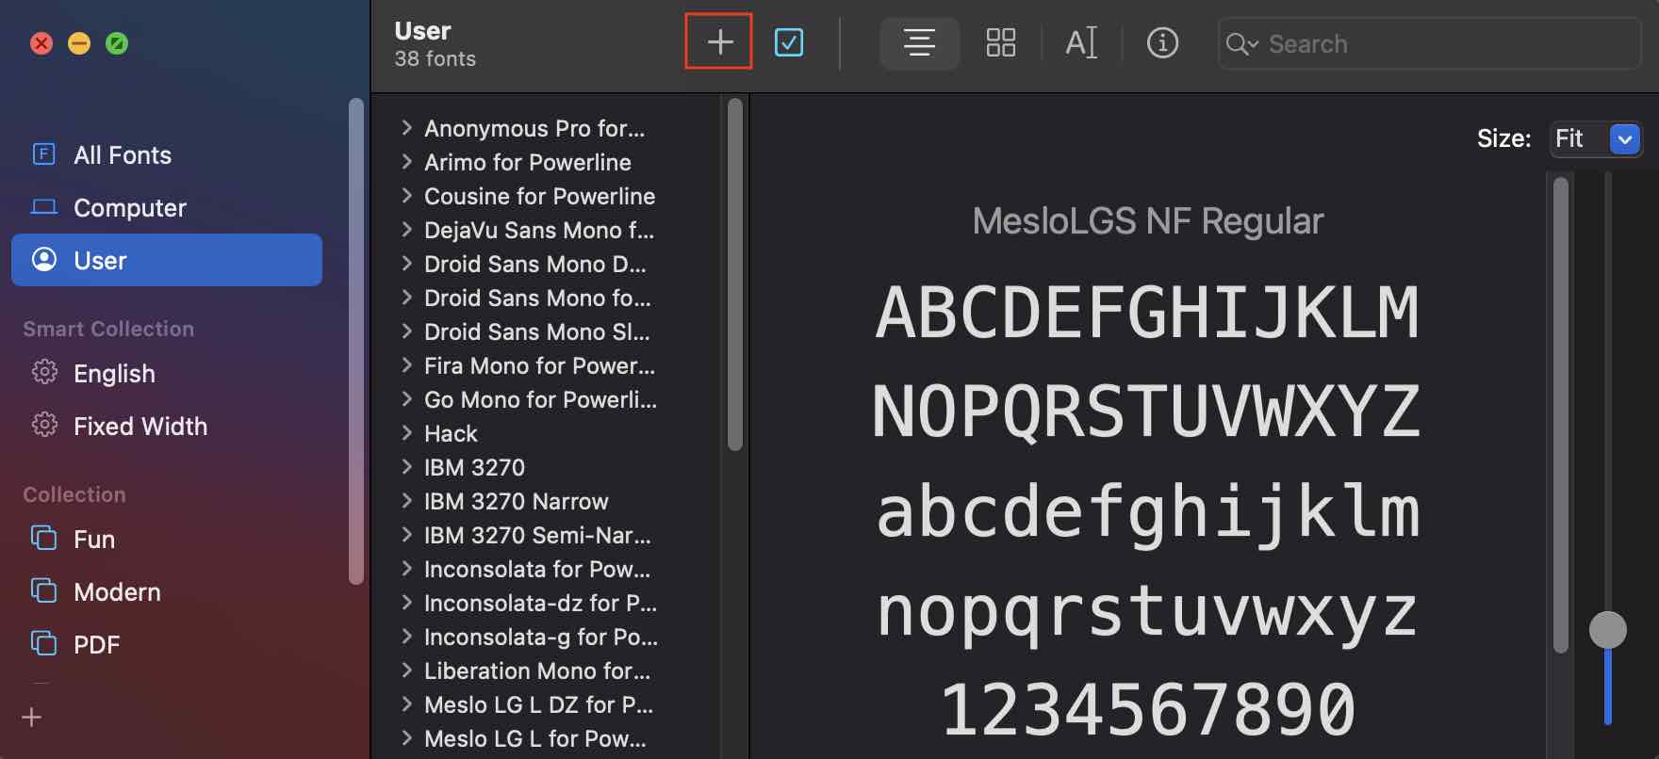The height and width of the screenshot is (759, 1659).
Task: Open the Modern collection
Action: pos(167,591)
